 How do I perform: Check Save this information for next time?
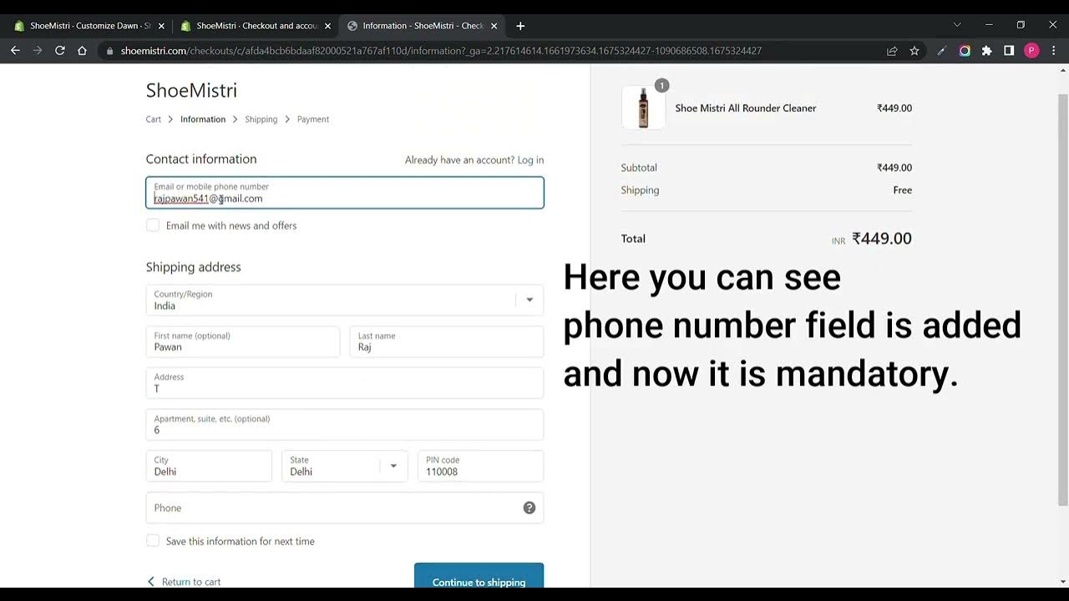pyautogui.click(x=153, y=541)
